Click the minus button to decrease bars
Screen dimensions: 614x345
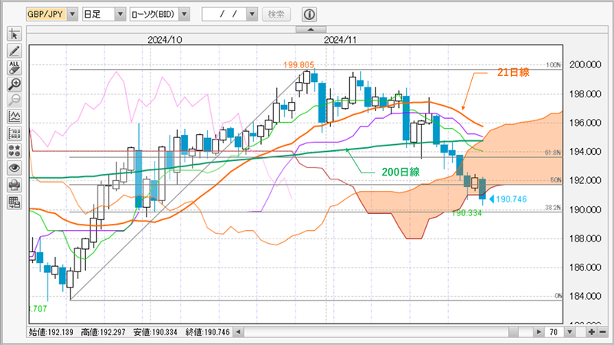[x=602, y=332]
